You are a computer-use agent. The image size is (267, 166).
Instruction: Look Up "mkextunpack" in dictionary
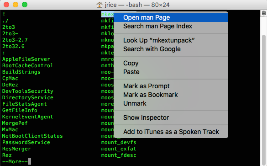coord(171,40)
